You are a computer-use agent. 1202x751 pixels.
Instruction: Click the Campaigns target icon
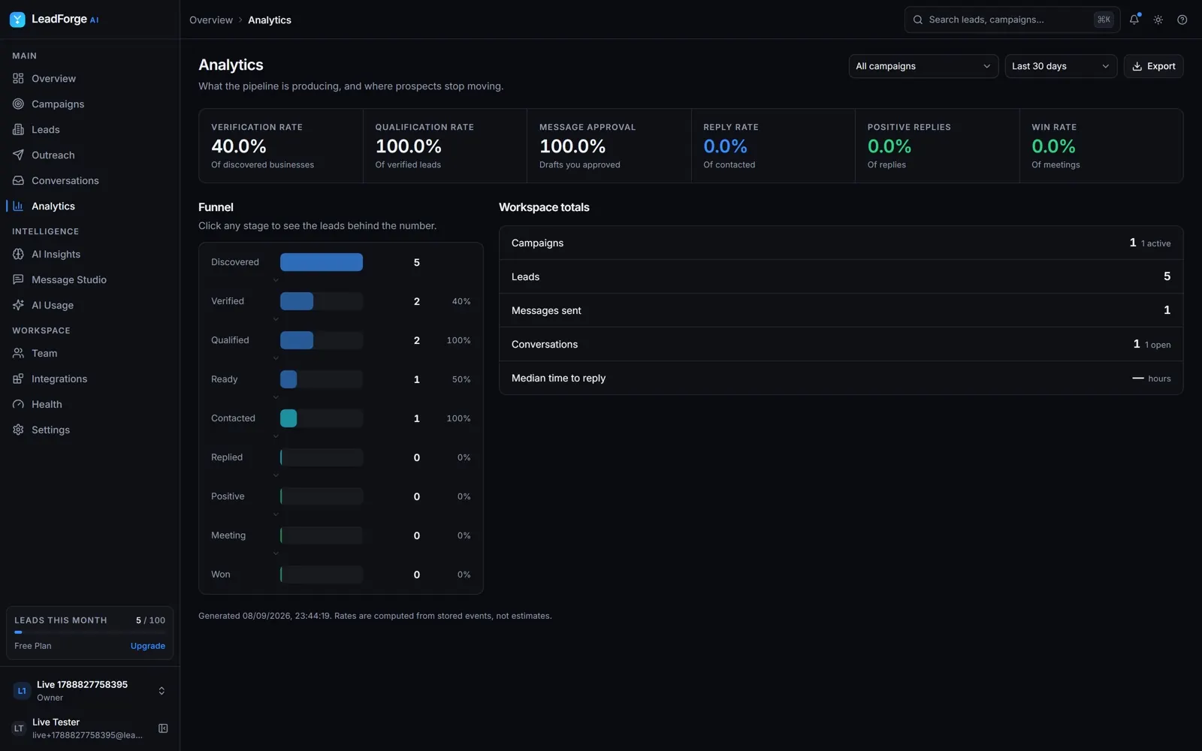pyautogui.click(x=18, y=104)
